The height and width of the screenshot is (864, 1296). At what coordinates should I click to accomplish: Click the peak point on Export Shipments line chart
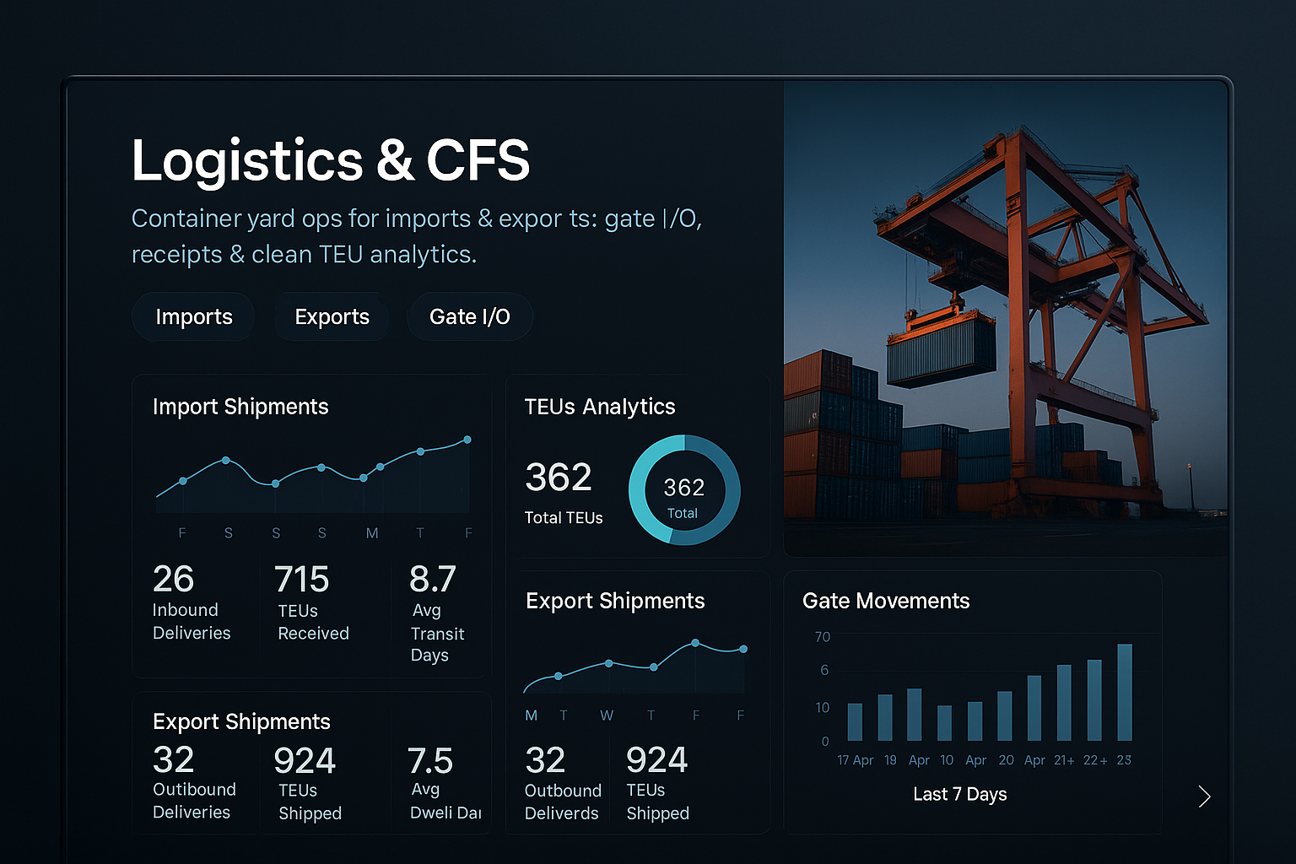[x=695, y=643]
